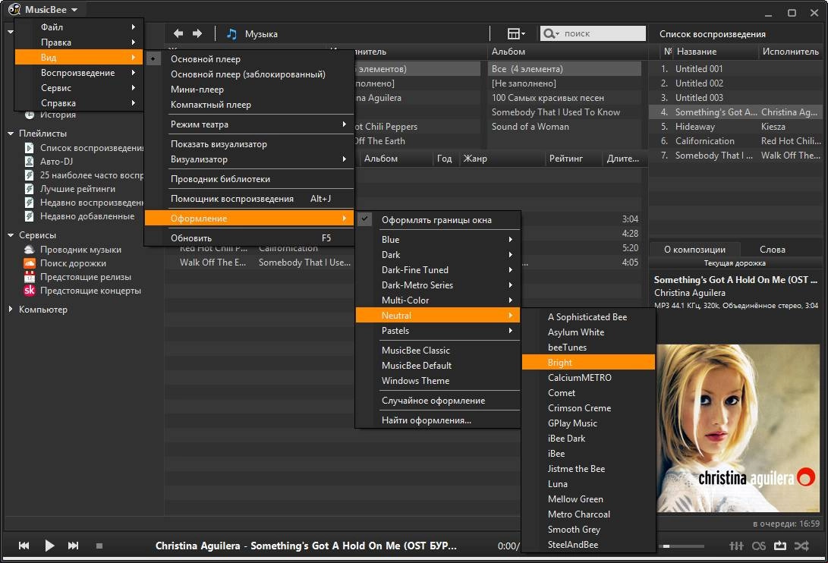
Task: Open Проводник библиотеки menu entry
Action: 249,178
